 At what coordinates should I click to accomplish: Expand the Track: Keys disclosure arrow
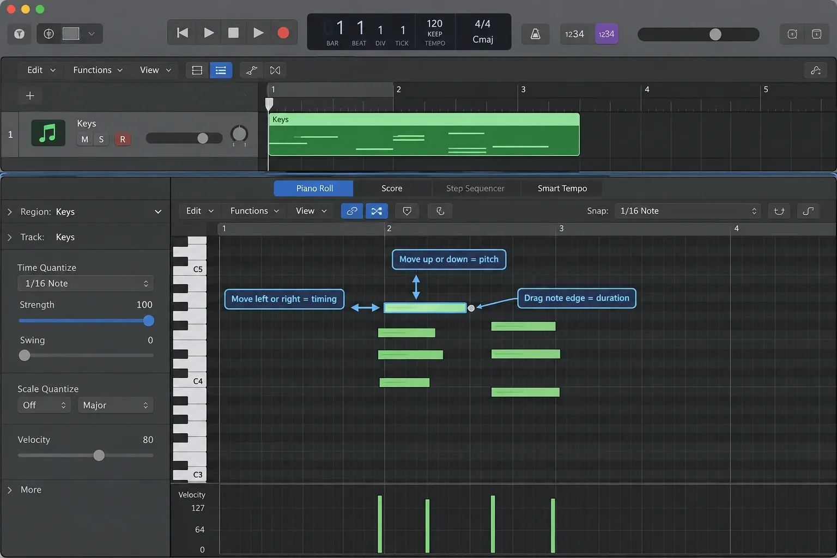[9, 238]
